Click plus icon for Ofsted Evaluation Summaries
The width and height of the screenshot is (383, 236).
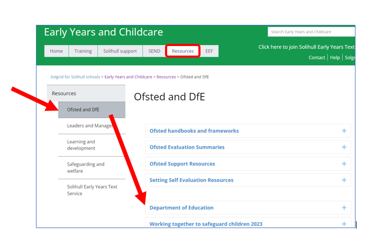click(x=344, y=147)
